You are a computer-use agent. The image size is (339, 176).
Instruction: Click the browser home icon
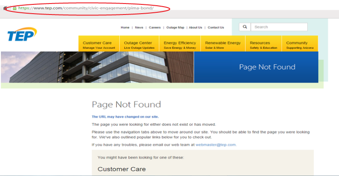coord(5,8)
